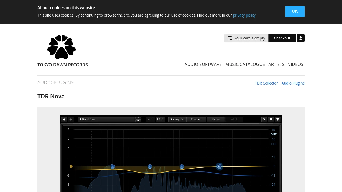The height and width of the screenshot is (192, 342).
Task: Click the shopping cart icon
Action: (230, 38)
